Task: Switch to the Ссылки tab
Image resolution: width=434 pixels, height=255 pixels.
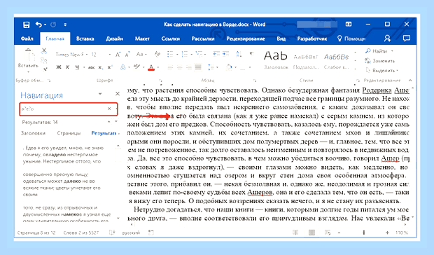Action: coord(171,39)
